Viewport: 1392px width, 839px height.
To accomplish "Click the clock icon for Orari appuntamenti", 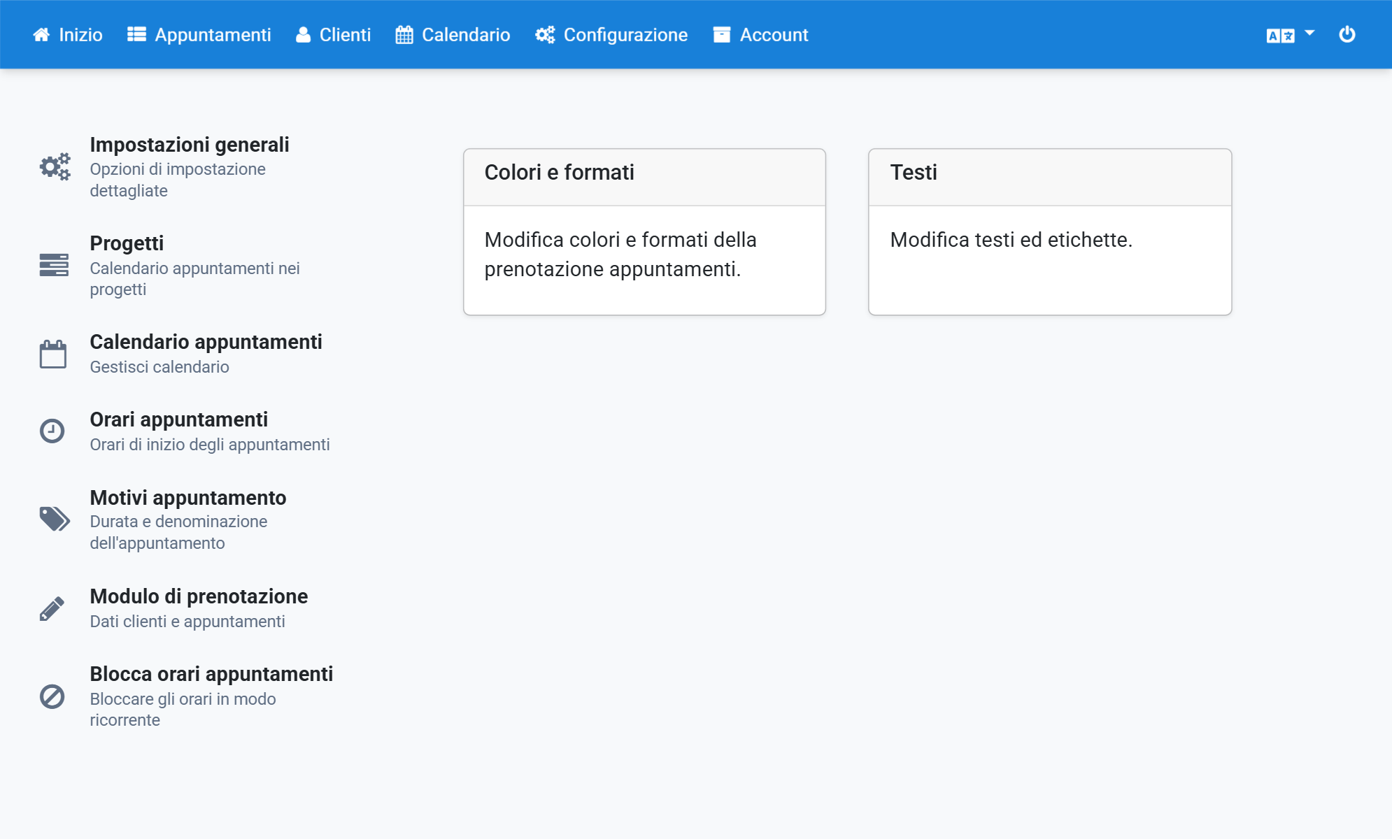I will click(52, 431).
